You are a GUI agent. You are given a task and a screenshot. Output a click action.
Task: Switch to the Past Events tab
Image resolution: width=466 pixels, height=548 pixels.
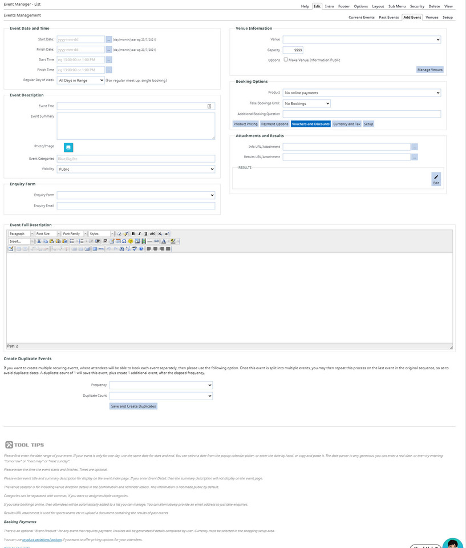pos(389,17)
